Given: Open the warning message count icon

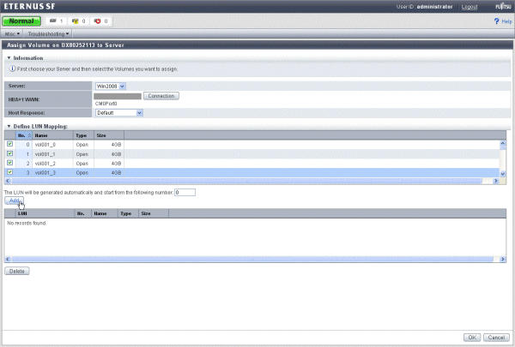Looking at the screenshot, I should pos(76,21).
